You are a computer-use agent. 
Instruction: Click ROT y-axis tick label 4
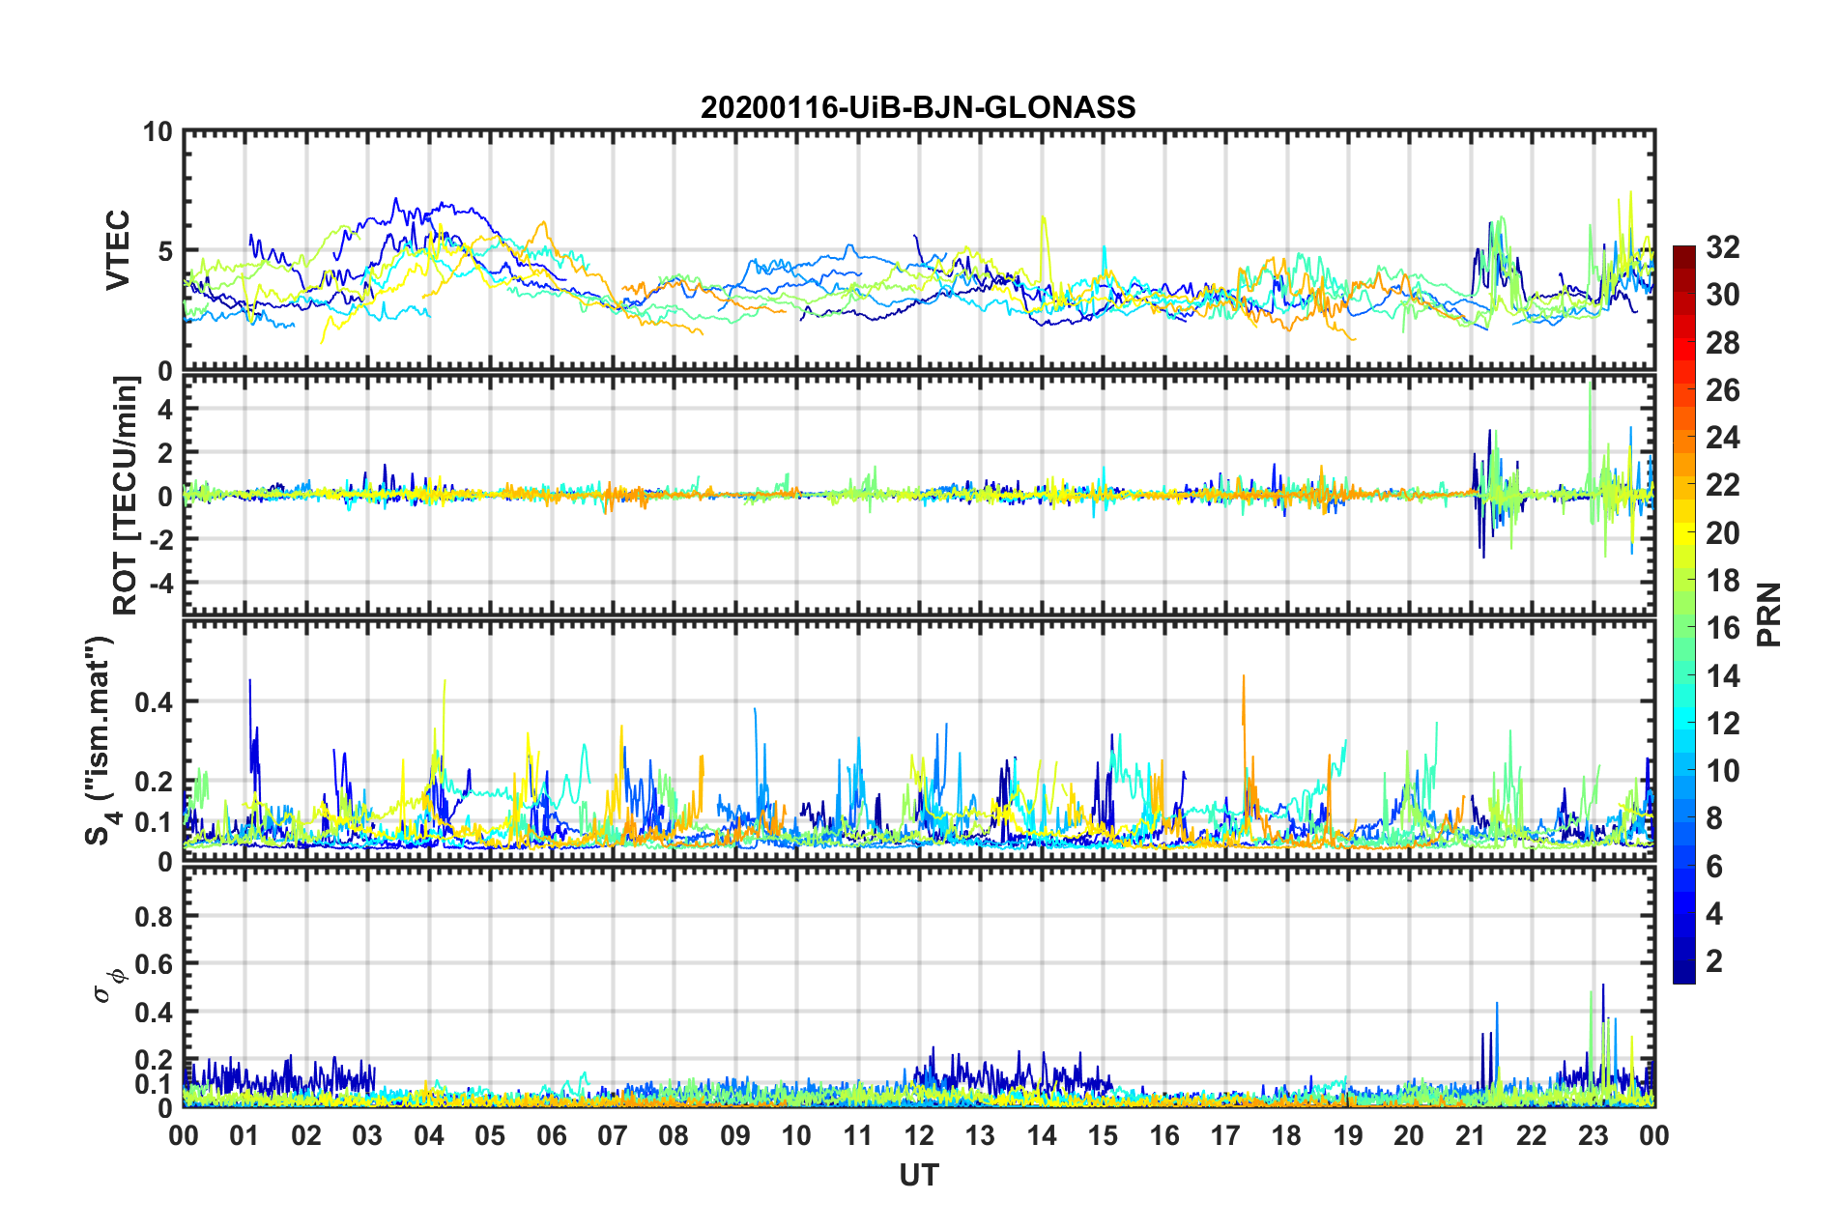tap(165, 410)
